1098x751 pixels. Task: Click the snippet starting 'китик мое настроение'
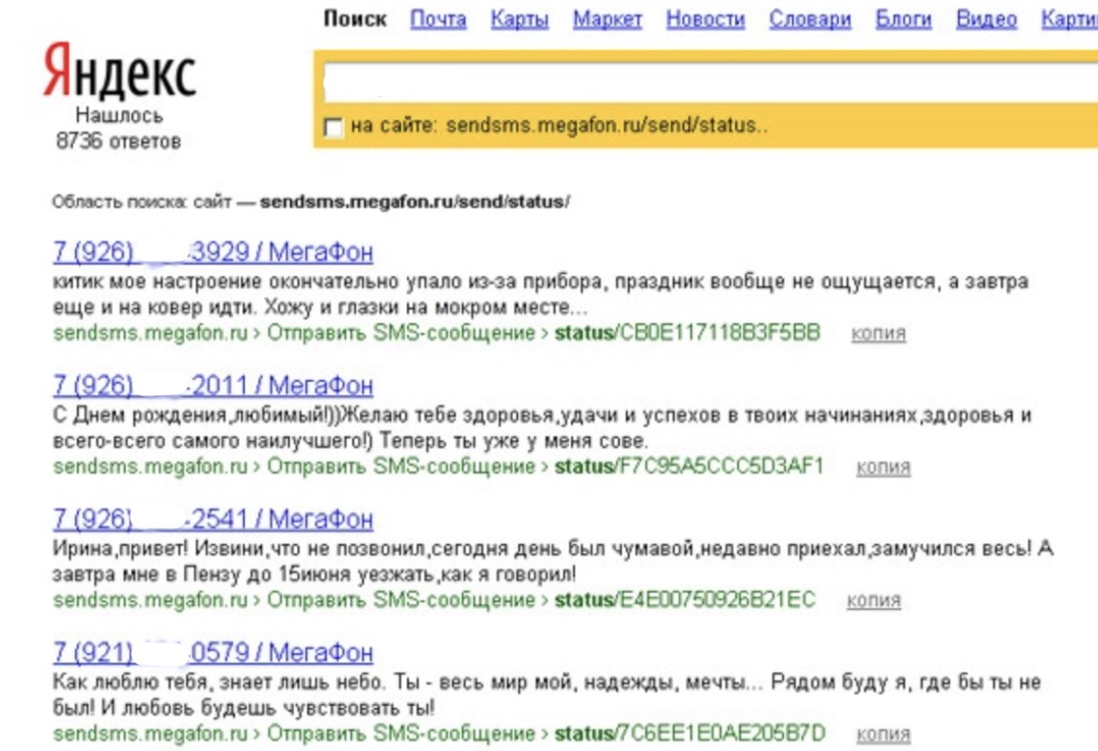pyautogui.click(x=540, y=293)
